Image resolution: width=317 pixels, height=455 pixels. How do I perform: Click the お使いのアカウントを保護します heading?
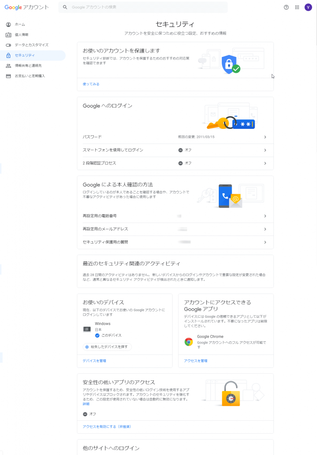coord(121,51)
